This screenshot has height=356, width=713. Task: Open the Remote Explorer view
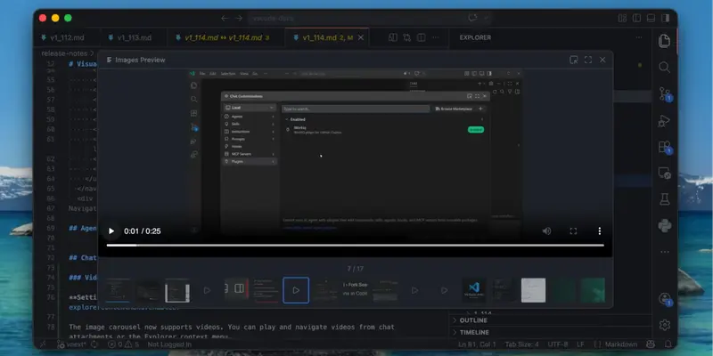coord(664,174)
